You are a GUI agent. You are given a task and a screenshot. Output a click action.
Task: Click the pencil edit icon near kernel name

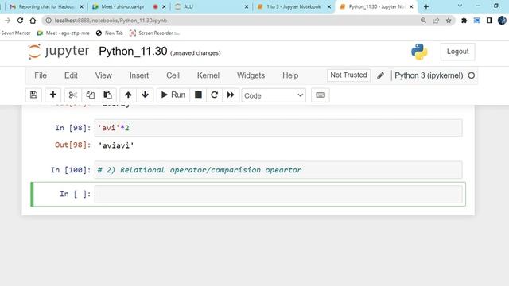pos(380,75)
